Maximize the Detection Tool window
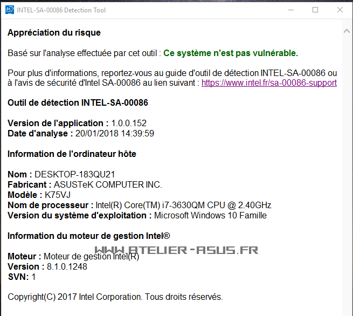Screen dimensions: 353x316 315,10
